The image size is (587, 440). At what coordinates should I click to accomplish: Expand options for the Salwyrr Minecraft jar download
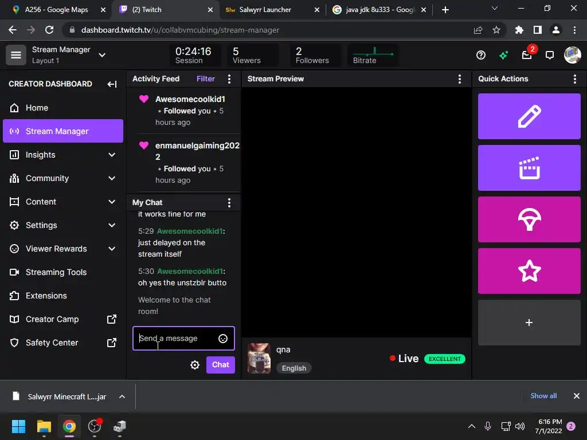point(122,396)
